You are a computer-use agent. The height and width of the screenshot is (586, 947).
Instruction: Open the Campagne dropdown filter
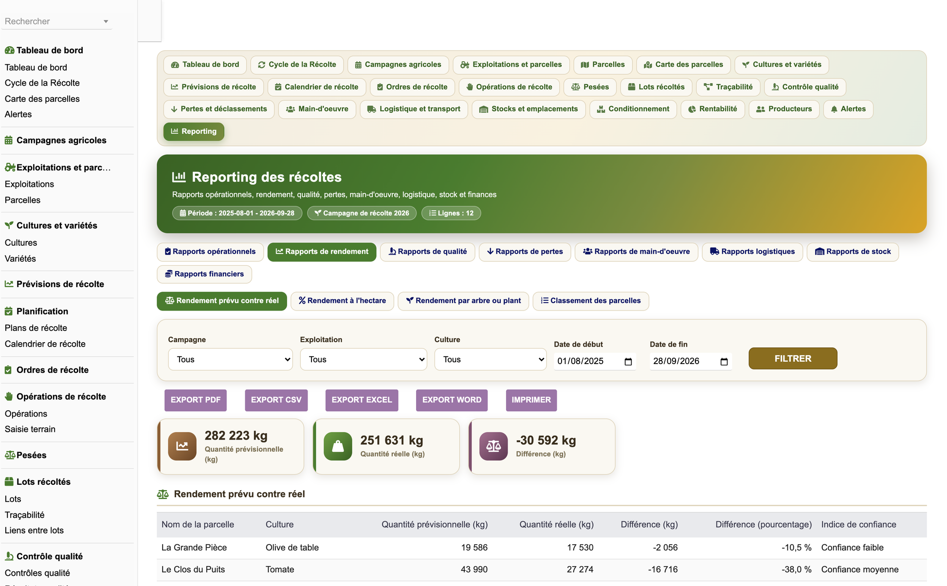click(231, 359)
